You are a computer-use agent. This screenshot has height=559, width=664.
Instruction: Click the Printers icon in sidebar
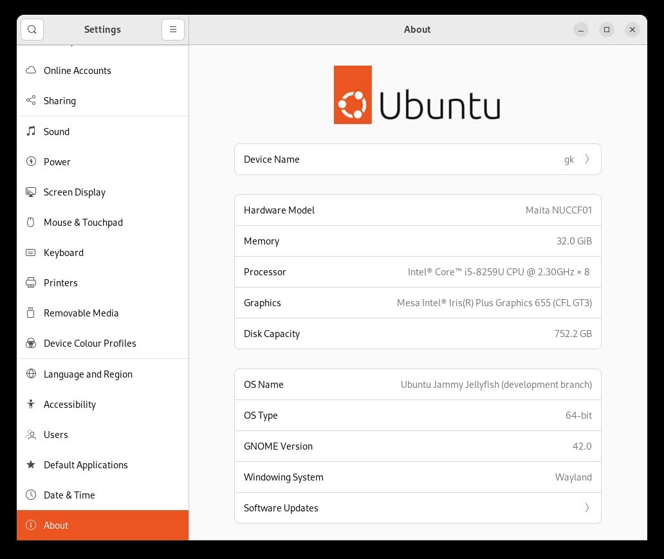(31, 282)
